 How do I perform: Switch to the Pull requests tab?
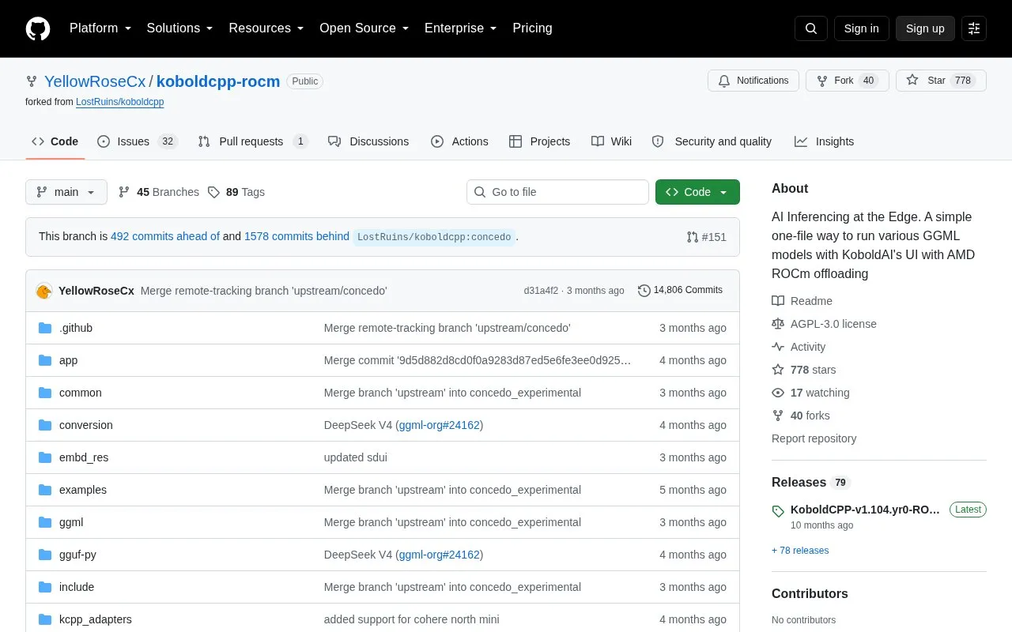253,141
